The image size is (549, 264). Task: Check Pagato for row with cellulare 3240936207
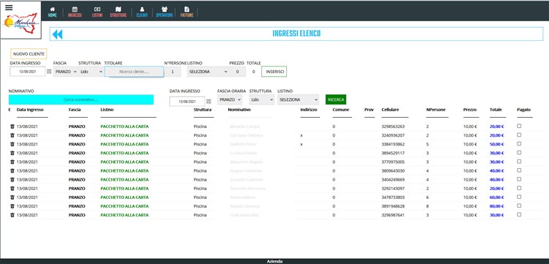519,135
